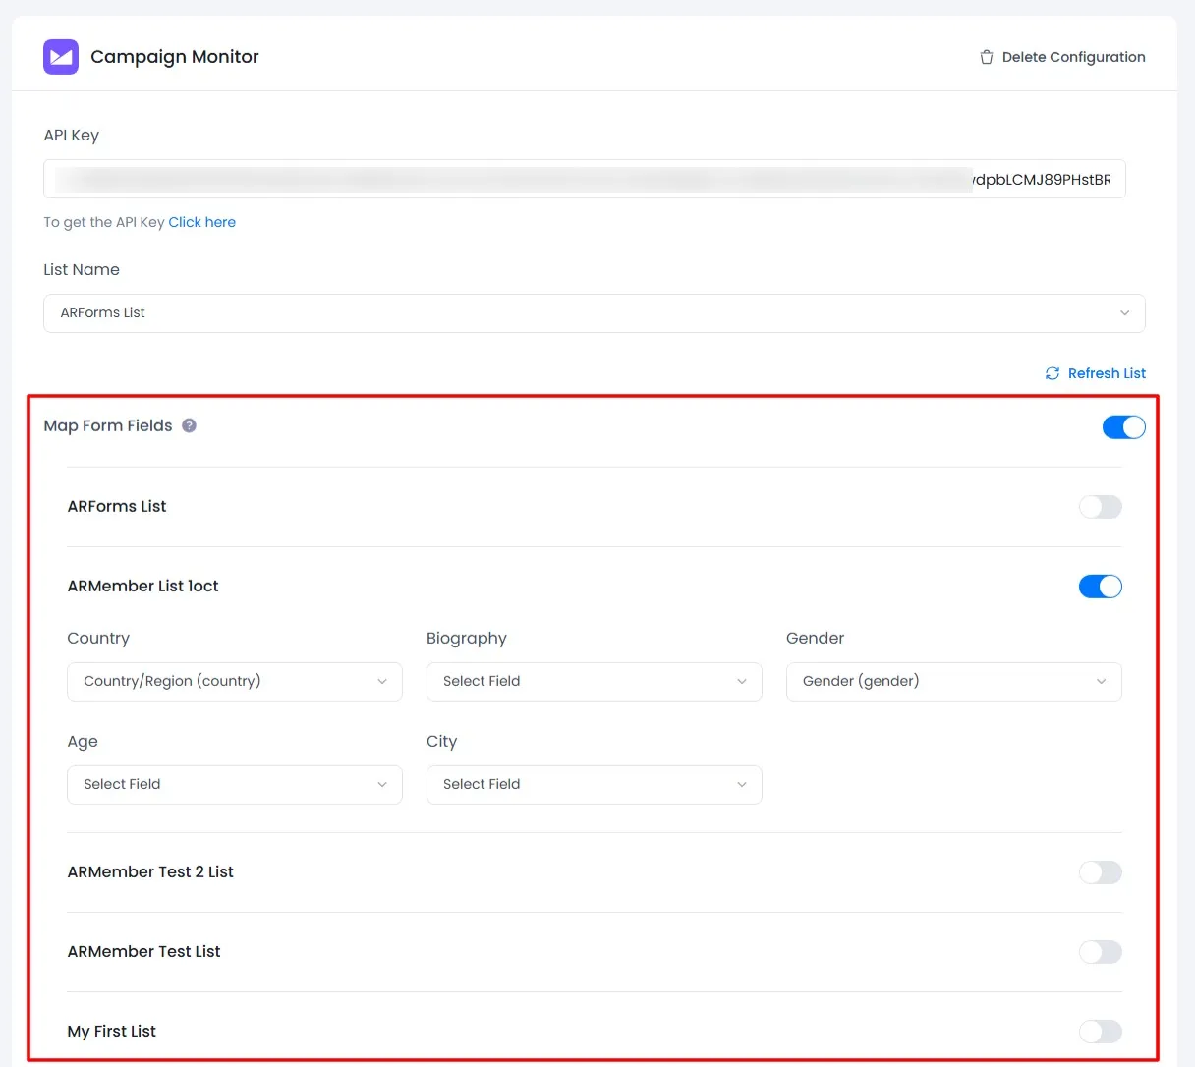Turn off the ARMember List loct toggle
Screen dimensions: 1195x1067
click(x=1100, y=587)
